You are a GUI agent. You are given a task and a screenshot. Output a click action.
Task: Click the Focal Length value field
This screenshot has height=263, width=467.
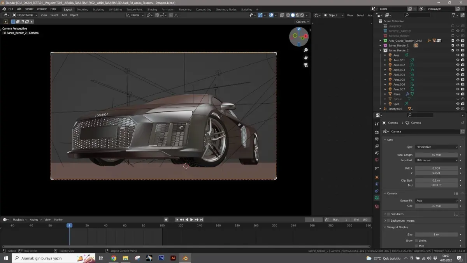(437, 155)
